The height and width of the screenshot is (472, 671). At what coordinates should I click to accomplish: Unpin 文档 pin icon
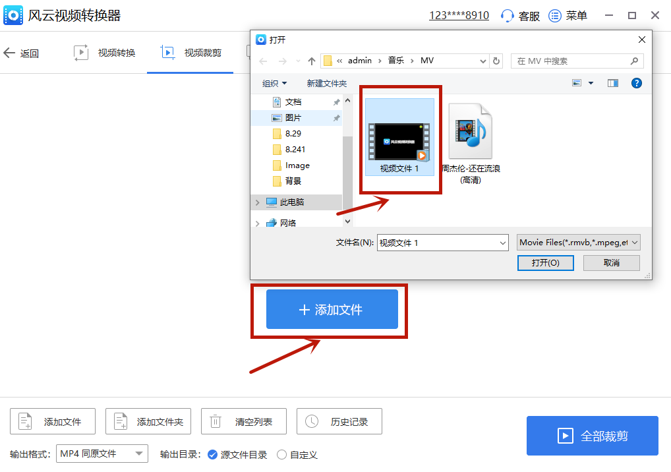click(x=336, y=102)
